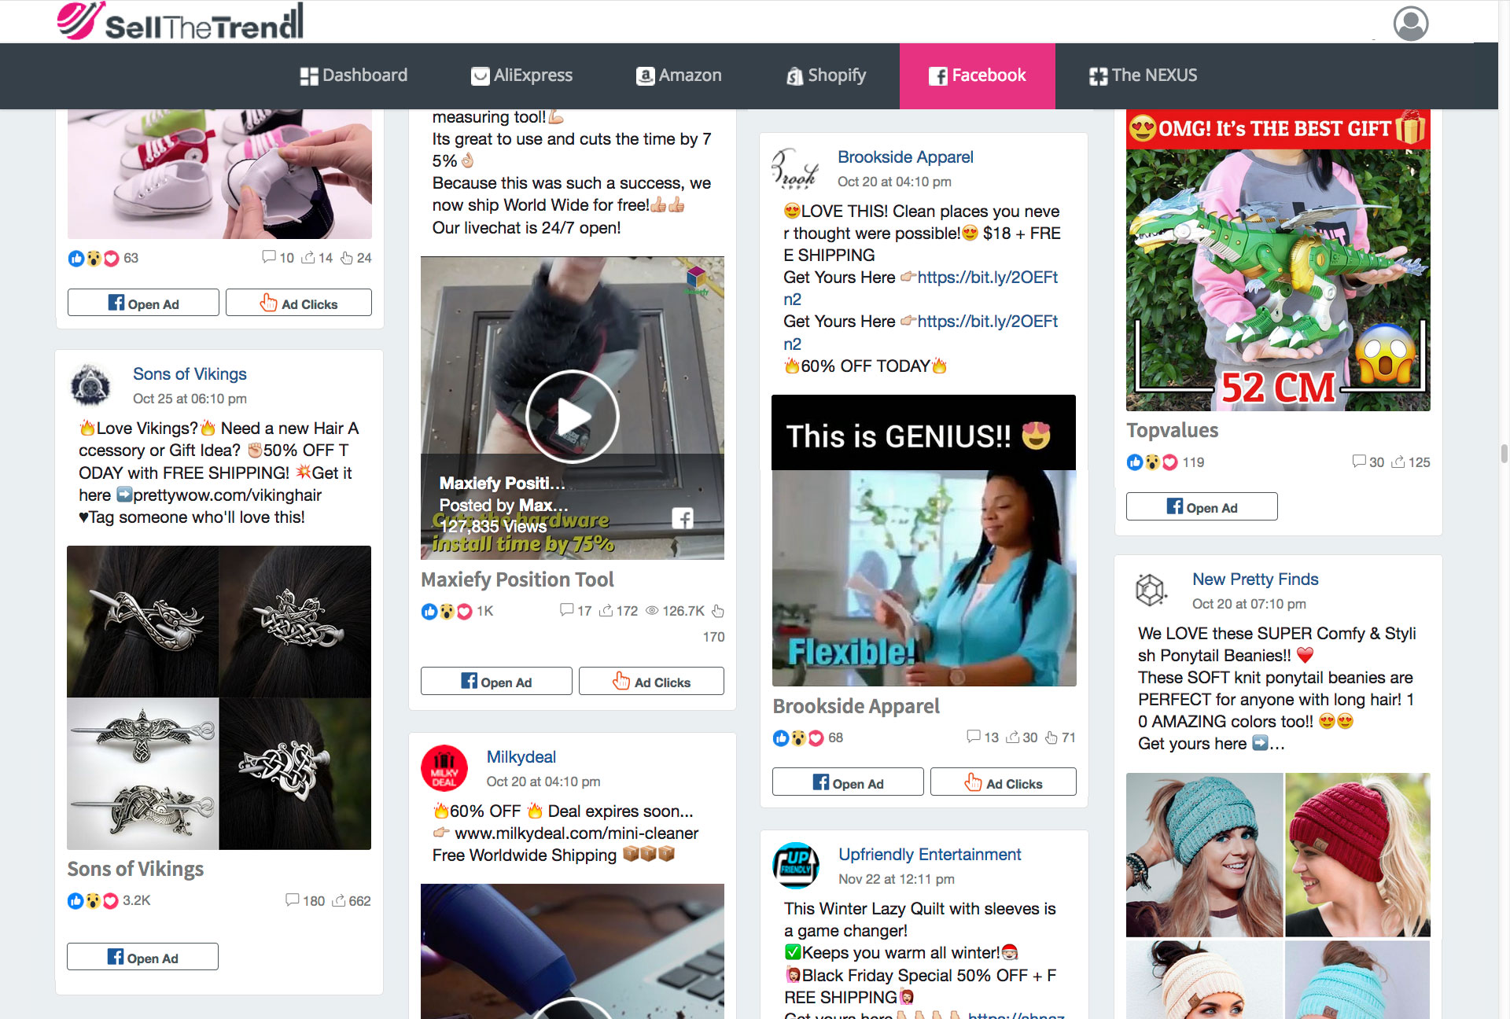Click Ad Clicks for Brookside Apparel
Viewport: 1510px width, 1019px height.
tap(1003, 782)
